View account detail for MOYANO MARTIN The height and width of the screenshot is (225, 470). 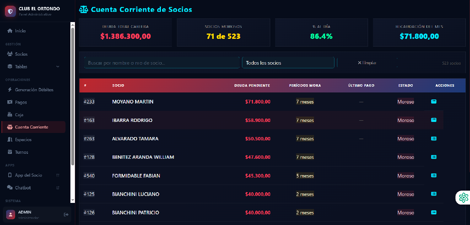[x=434, y=101]
